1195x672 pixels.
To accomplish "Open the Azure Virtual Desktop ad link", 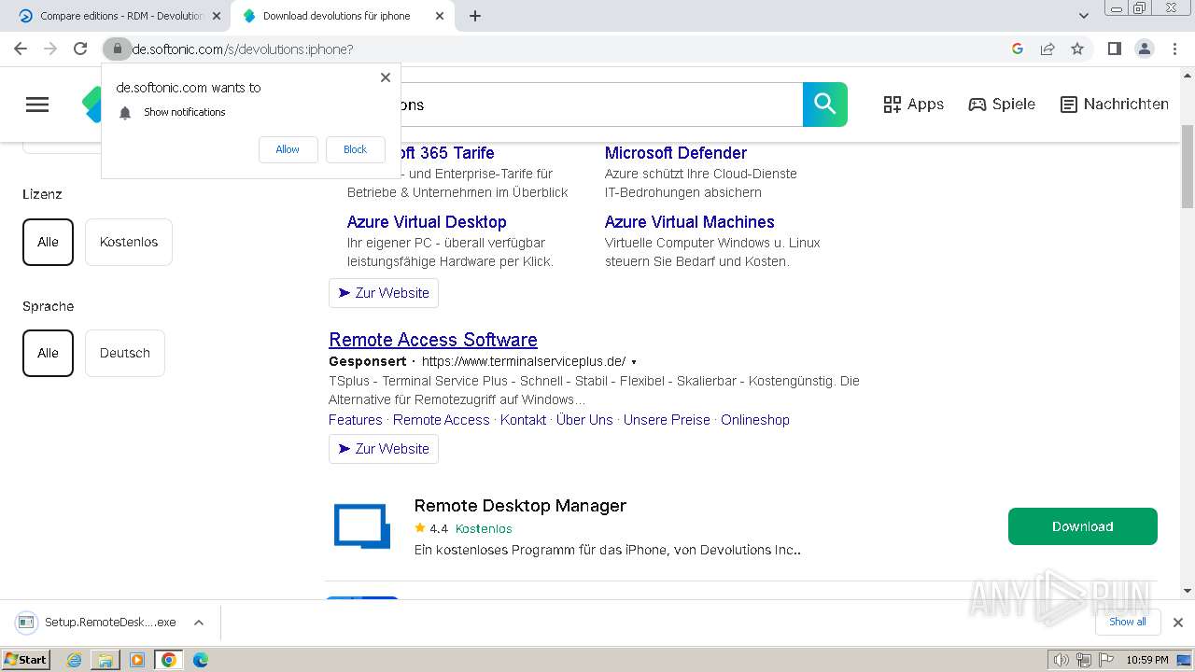I will pos(427,222).
